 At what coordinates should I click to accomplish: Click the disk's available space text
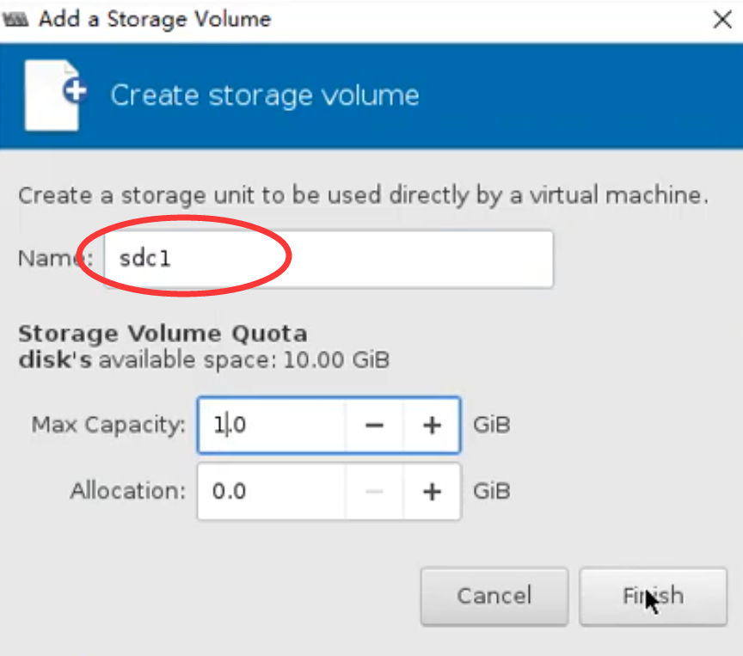click(204, 359)
